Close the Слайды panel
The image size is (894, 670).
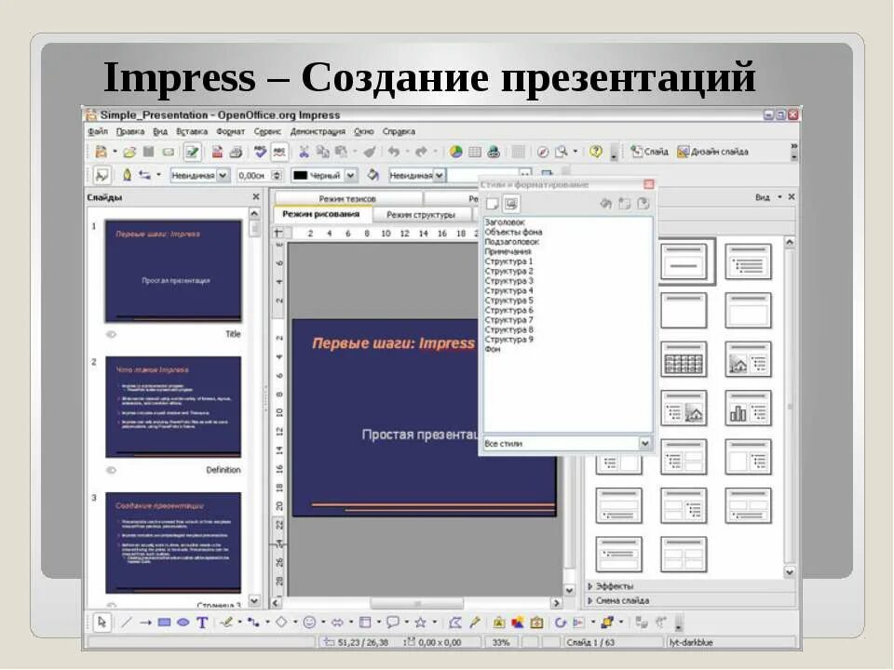pos(256,196)
